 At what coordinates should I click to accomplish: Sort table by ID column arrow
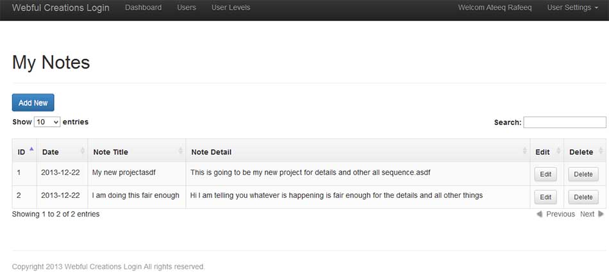(x=31, y=150)
